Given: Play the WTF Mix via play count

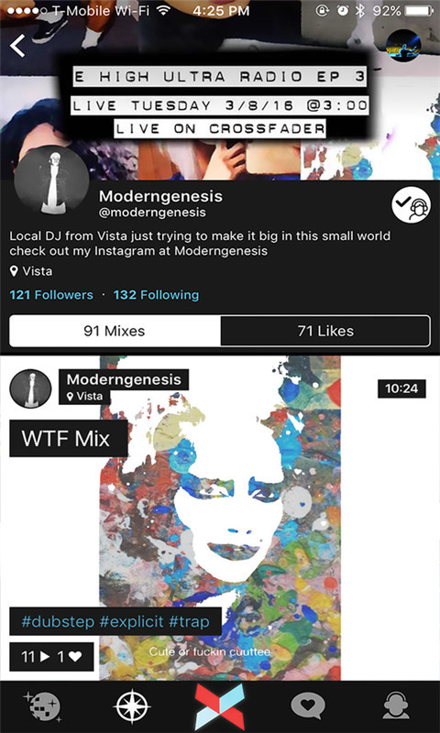Looking at the screenshot, I should [x=36, y=657].
